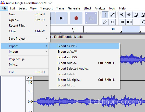145x112 pixels.
Task: Click the 30 second mark on timeline ruler
Action: tap(113, 29)
